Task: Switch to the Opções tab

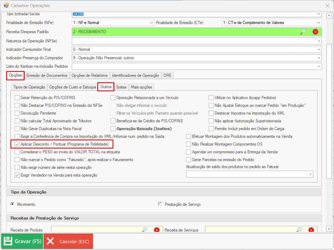Action: pyautogui.click(x=15, y=75)
